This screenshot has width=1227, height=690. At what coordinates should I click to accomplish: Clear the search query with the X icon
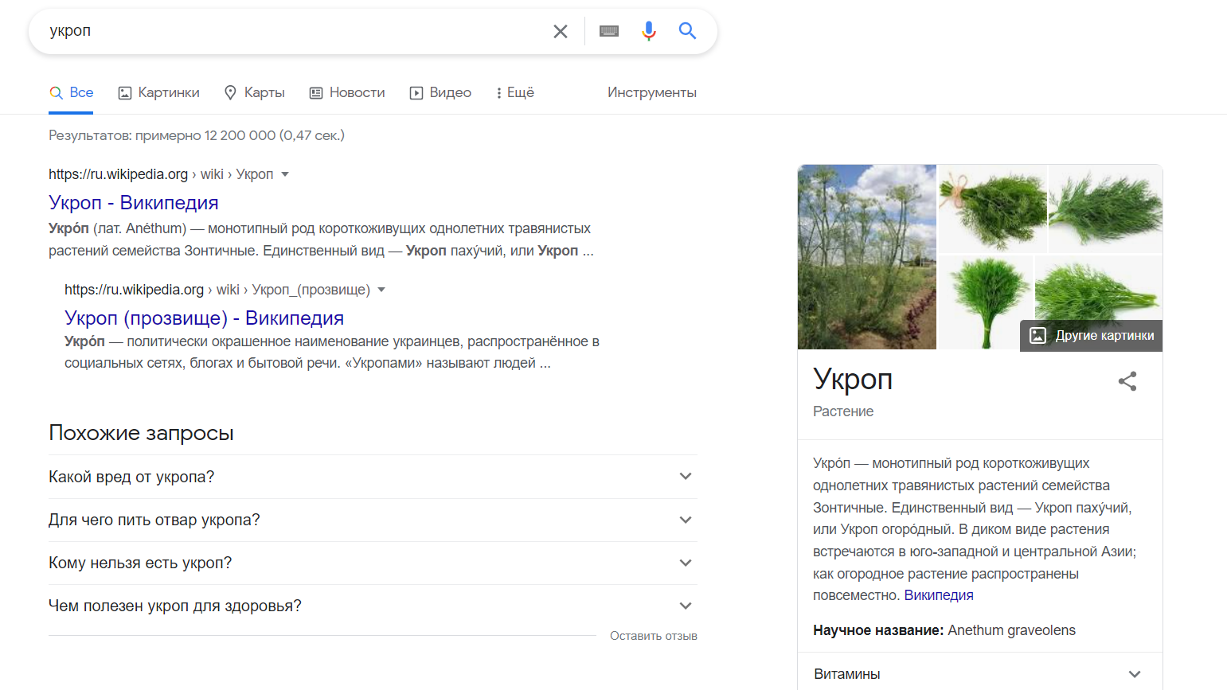[x=561, y=31]
